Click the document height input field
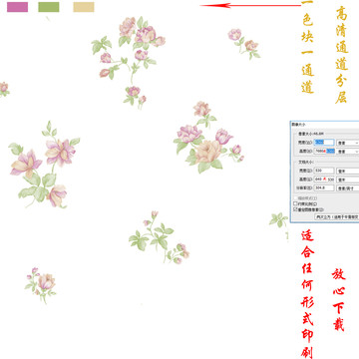 [324, 179]
